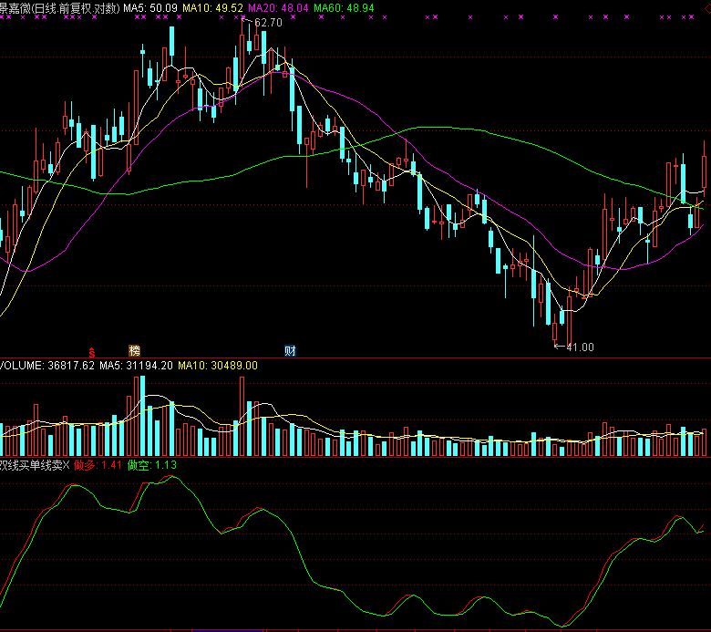Click the magenta MA20: 48.04 label

point(278,8)
